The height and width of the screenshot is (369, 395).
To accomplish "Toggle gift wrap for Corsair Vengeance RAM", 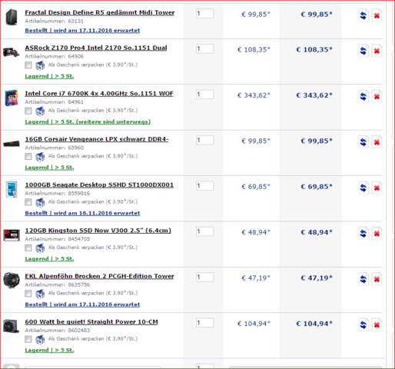I will (x=28, y=156).
